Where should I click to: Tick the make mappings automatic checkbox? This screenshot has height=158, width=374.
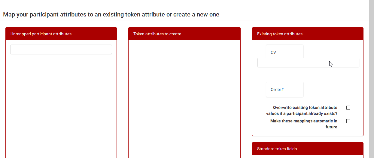(348, 121)
